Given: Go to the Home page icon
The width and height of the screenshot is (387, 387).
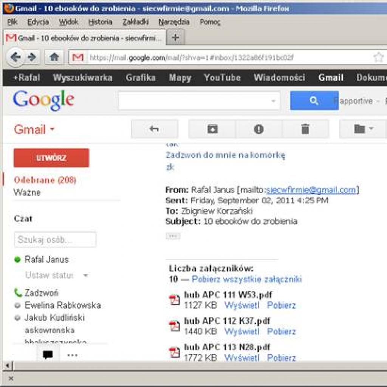Looking at the screenshot, I should click(54, 57).
